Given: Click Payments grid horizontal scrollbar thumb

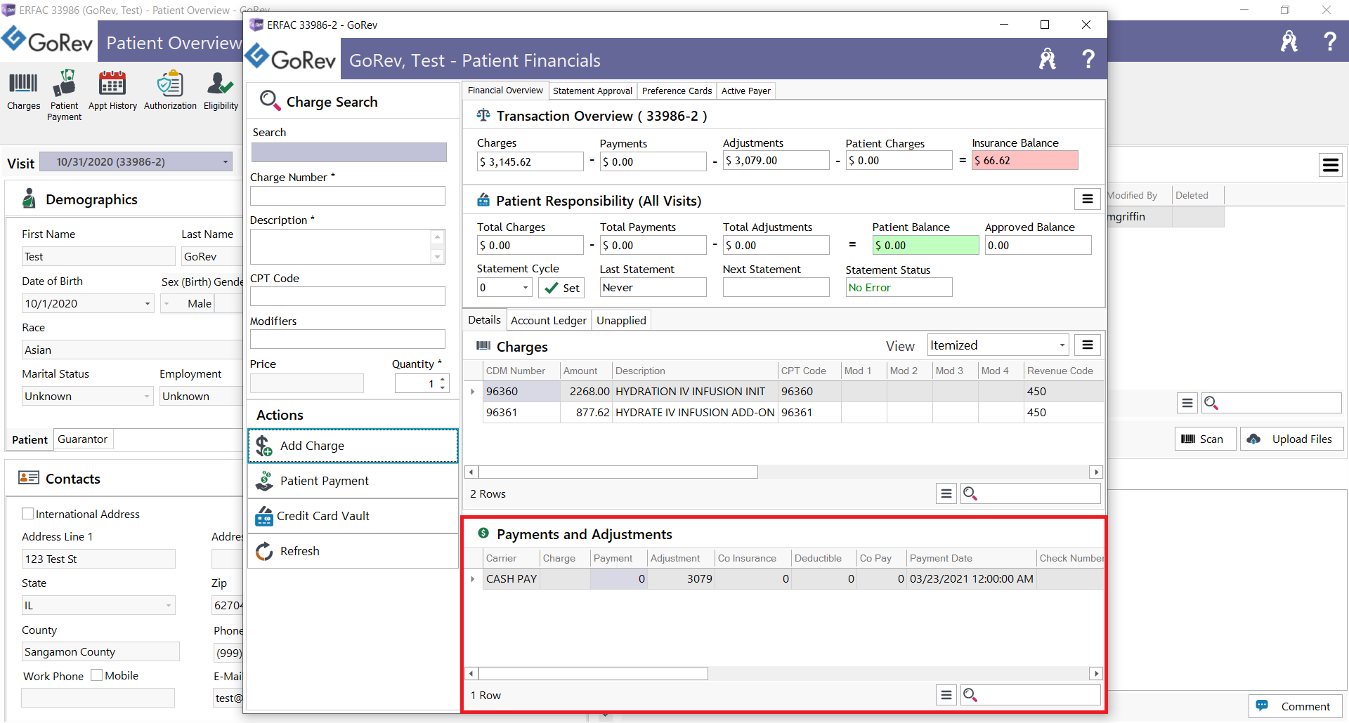Looking at the screenshot, I should [593, 673].
